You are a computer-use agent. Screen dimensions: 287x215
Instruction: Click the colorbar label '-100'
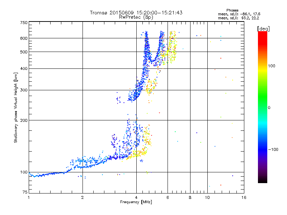tap(273, 149)
